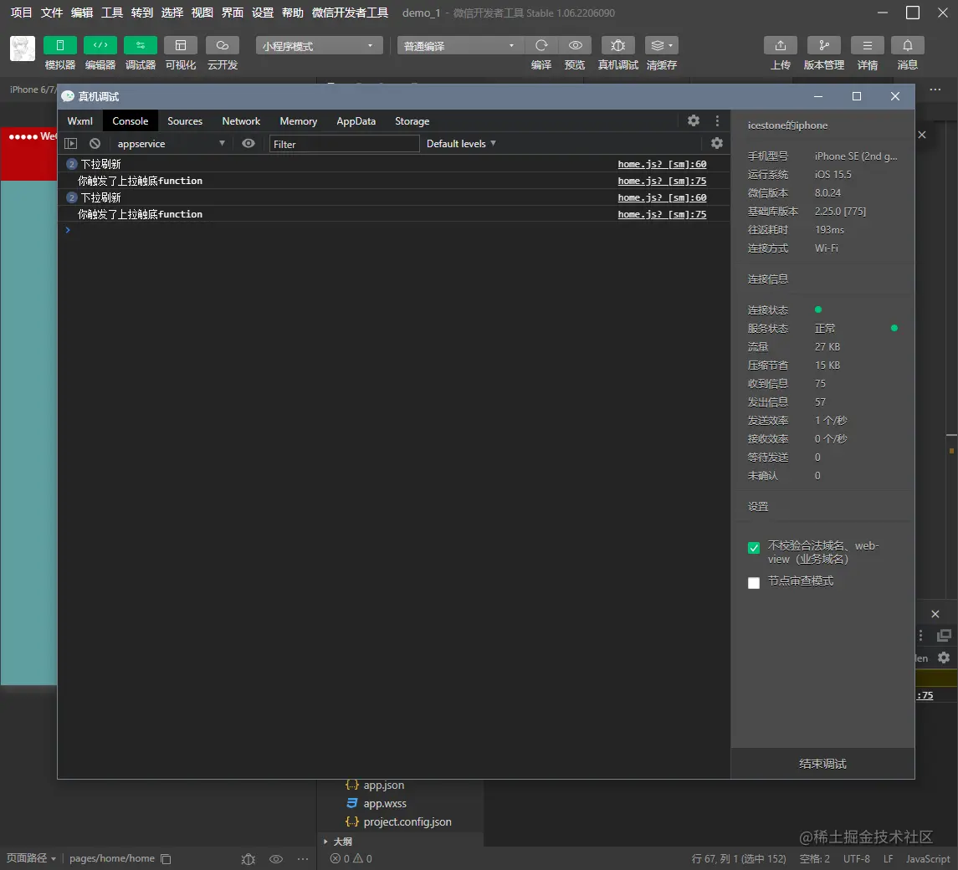Open the 项目 menu

22,13
